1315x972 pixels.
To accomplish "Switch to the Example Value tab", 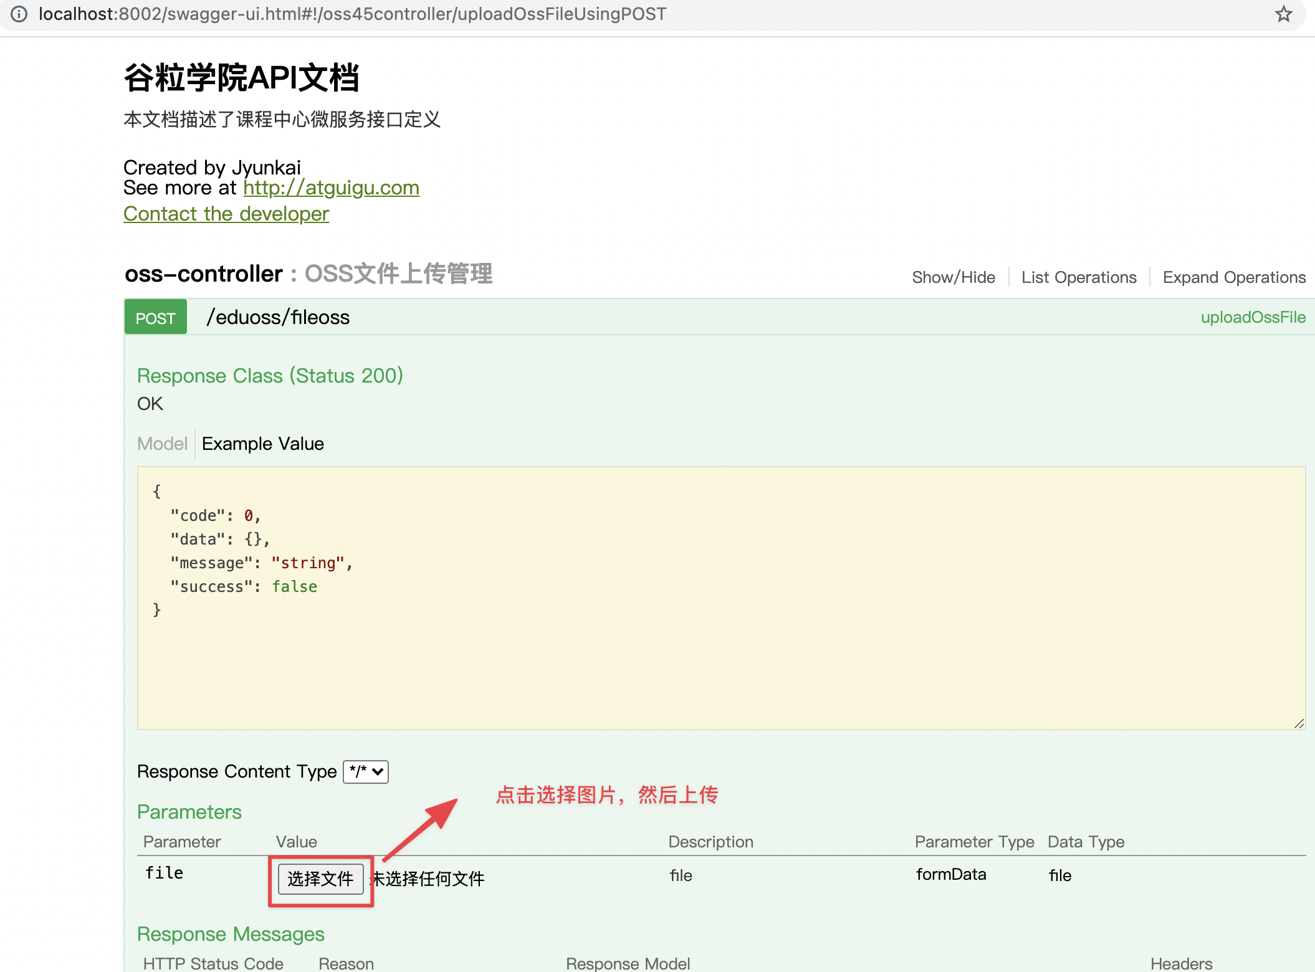I will click(262, 444).
